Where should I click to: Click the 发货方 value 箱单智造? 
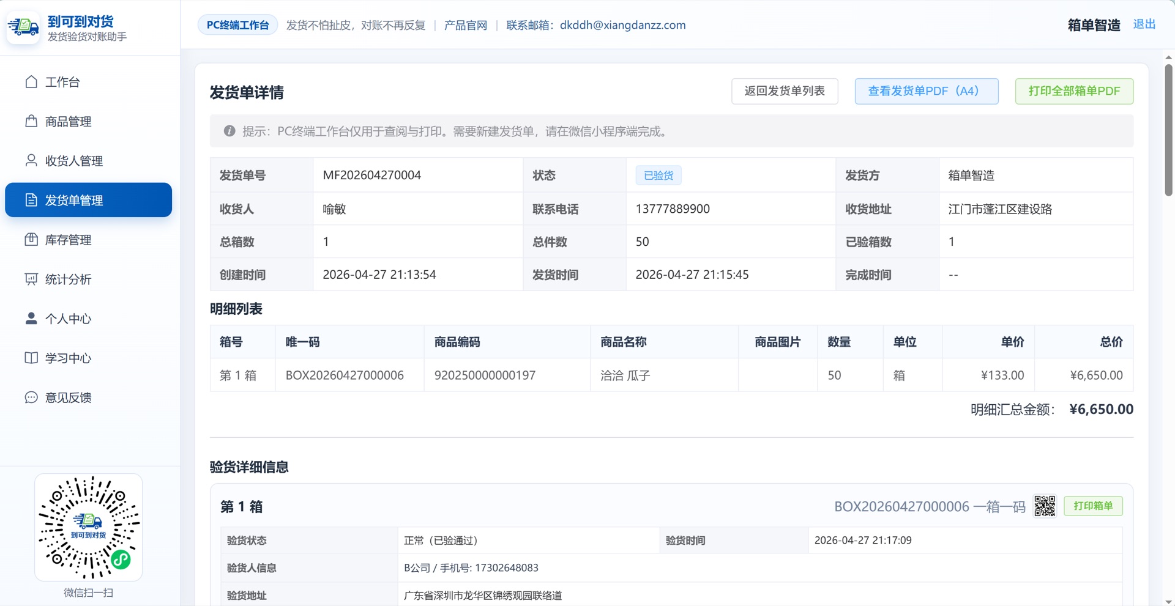click(971, 176)
